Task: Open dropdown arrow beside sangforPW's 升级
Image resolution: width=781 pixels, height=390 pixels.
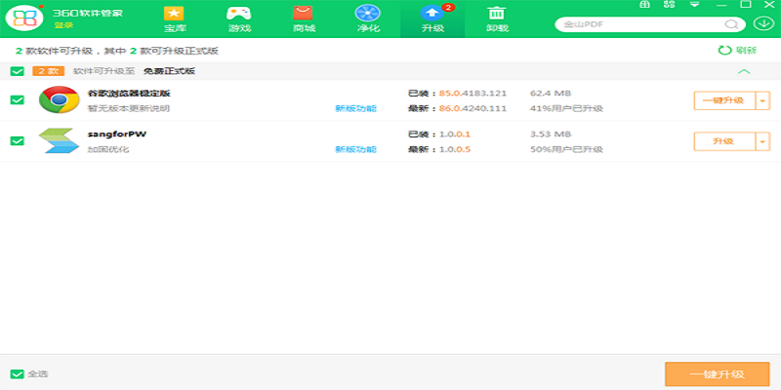Action: pyautogui.click(x=762, y=141)
